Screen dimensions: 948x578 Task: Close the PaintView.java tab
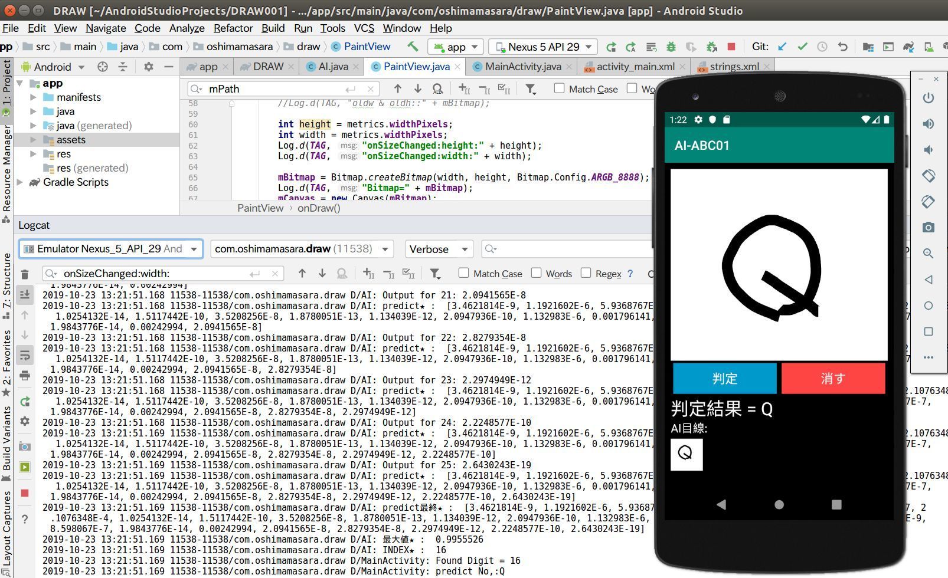point(457,67)
